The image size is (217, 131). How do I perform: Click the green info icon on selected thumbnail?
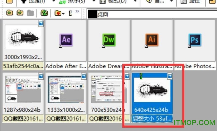141,76
